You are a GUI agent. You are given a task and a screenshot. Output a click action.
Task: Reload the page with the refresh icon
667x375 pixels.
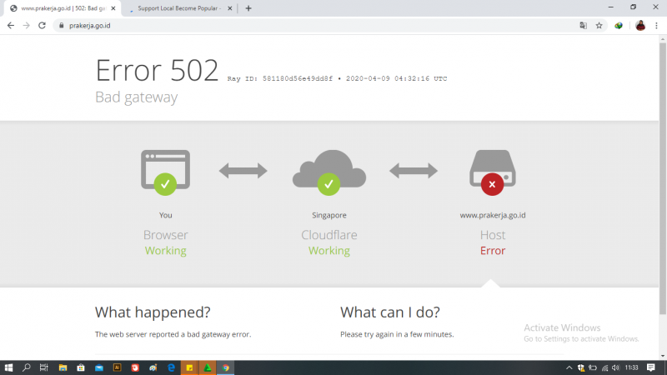click(x=42, y=25)
